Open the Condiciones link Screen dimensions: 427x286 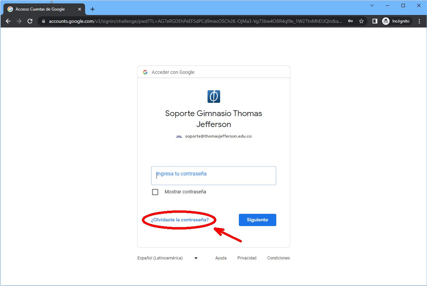point(278,258)
